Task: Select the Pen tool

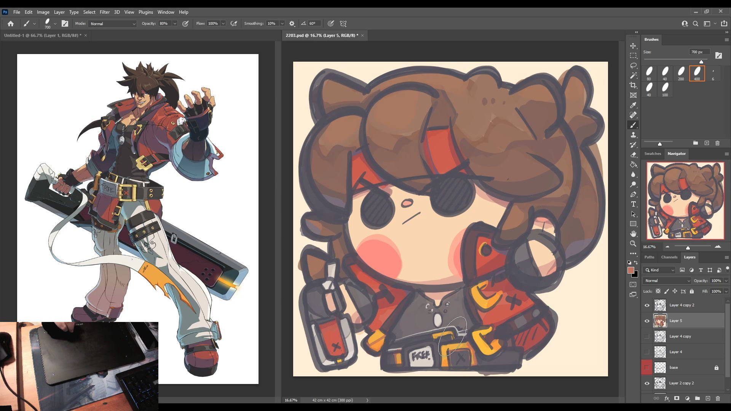Action: 633,194
